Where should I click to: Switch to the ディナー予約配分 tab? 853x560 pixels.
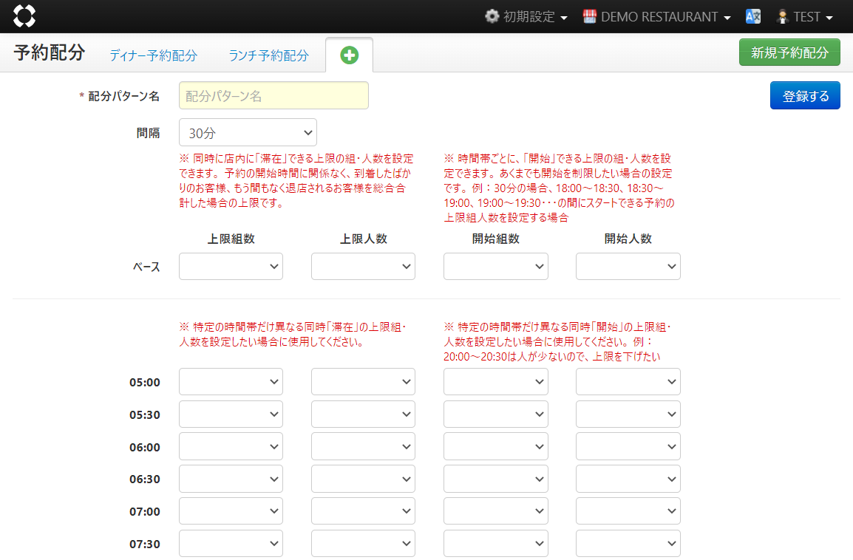[154, 55]
